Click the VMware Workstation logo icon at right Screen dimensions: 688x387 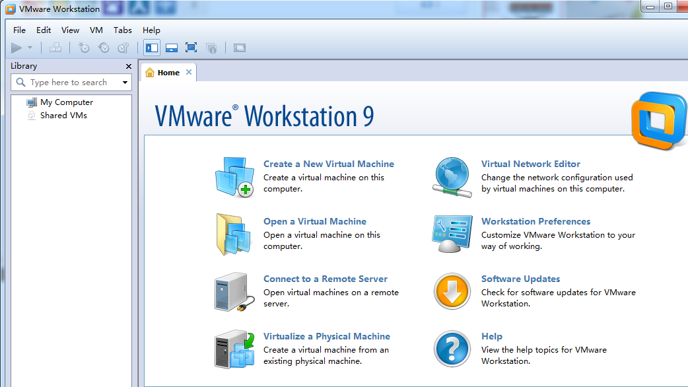pyautogui.click(x=659, y=121)
